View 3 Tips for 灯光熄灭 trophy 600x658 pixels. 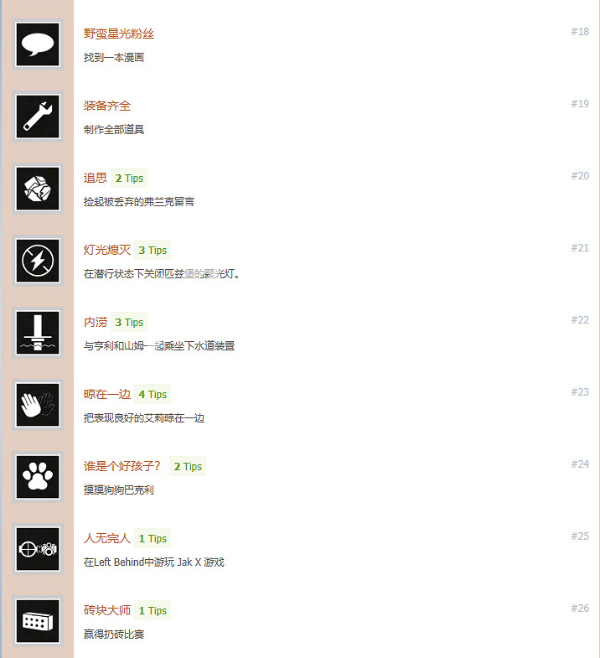[153, 251]
